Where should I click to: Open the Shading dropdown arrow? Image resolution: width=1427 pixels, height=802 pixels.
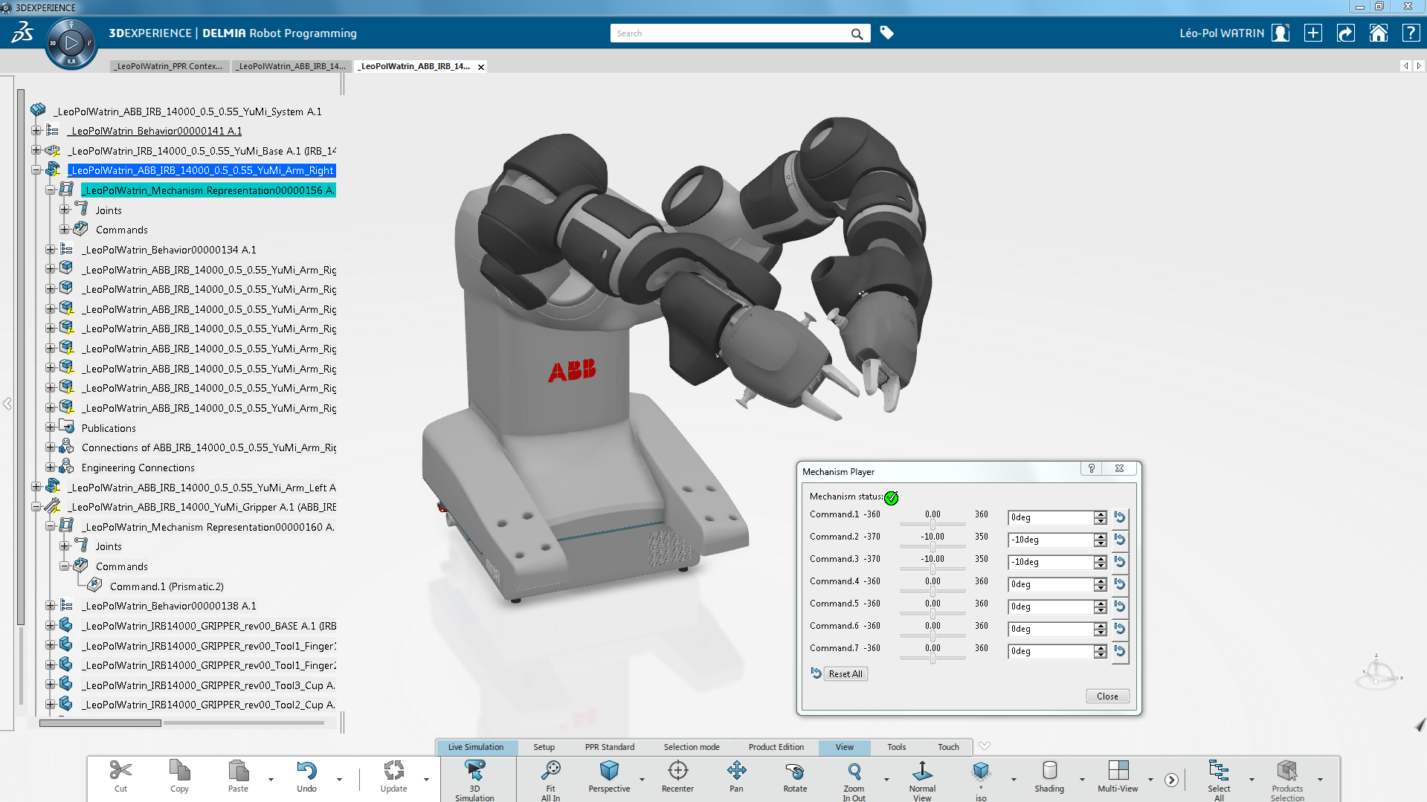(x=1082, y=780)
